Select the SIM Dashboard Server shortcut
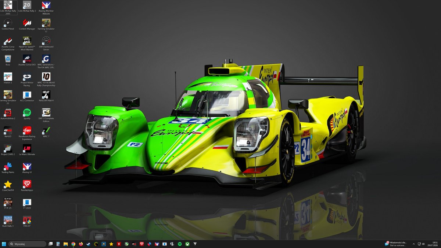This screenshot has height=248, width=441. pos(46,44)
